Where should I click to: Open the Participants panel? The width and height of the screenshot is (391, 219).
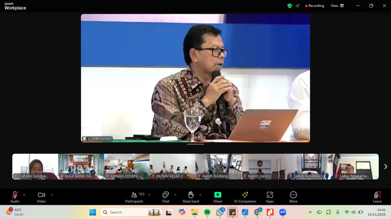[x=134, y=197]
